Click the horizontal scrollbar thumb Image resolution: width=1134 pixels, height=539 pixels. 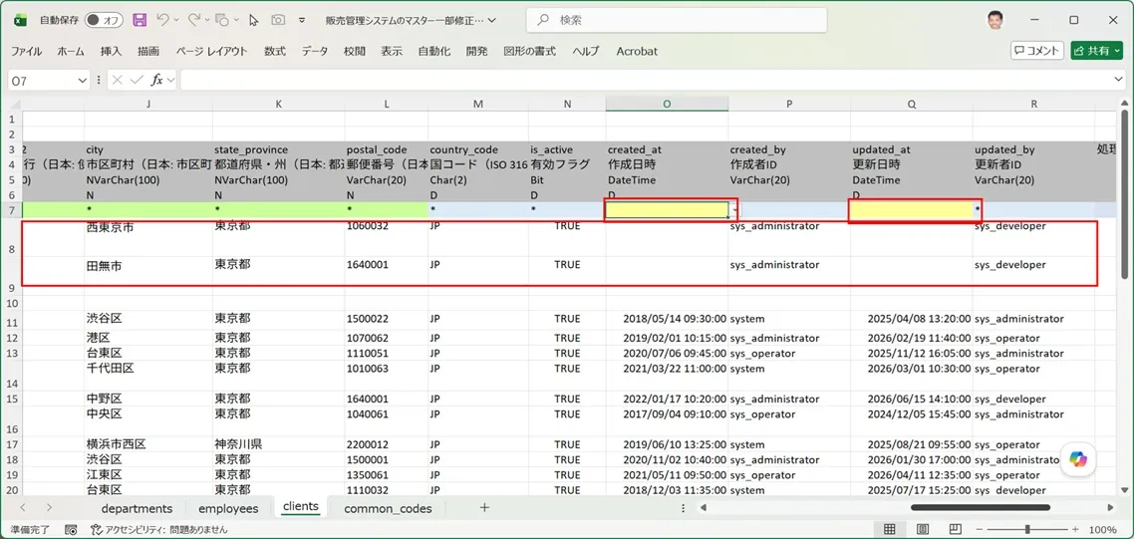point(980,508)
